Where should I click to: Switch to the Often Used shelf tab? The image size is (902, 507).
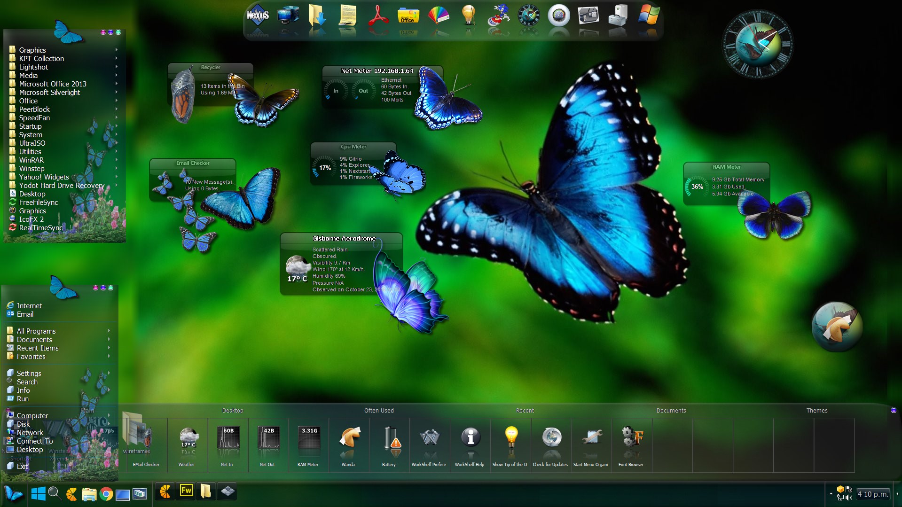coord(379,410)
